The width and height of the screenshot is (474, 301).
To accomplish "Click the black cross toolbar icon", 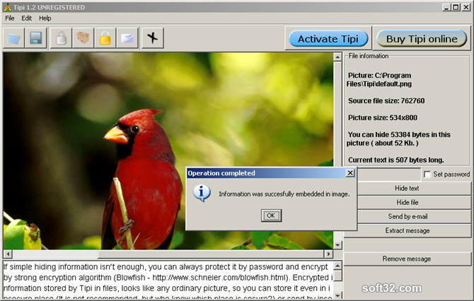I will point(153,38).
